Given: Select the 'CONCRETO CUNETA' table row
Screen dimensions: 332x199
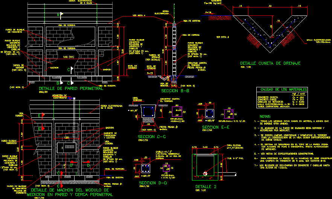Looking at the screenshot, I should coord(281,97).
